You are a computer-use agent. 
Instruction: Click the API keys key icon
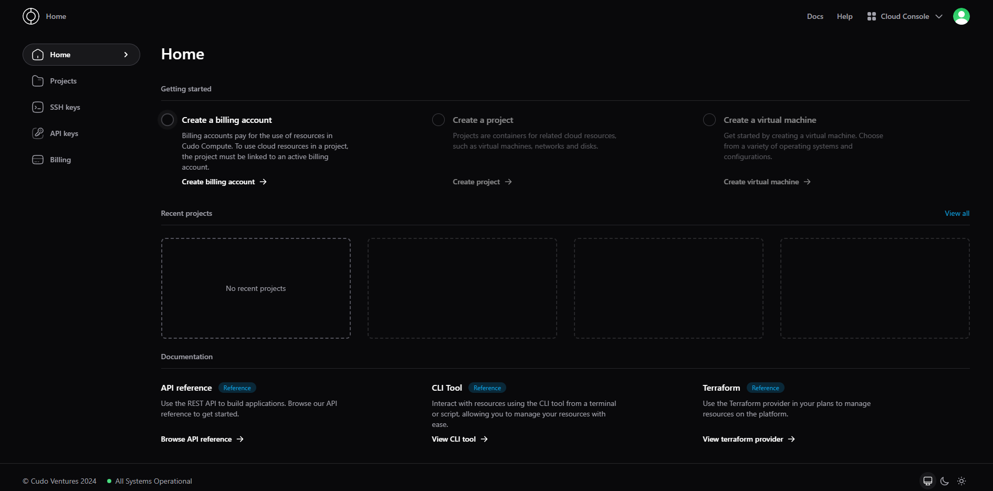(38, 133)
